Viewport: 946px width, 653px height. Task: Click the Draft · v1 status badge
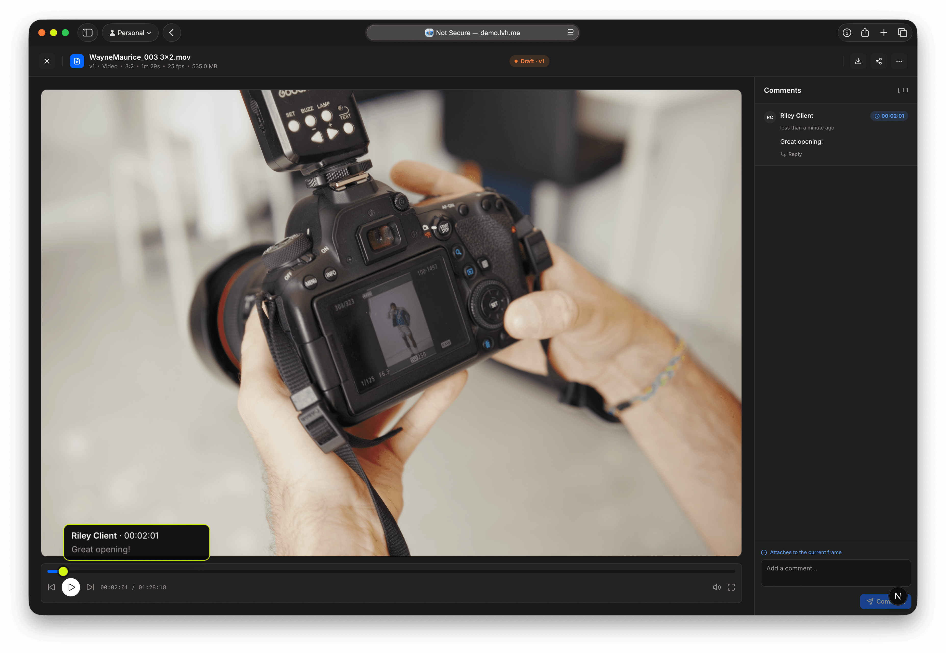pos(529,61)
